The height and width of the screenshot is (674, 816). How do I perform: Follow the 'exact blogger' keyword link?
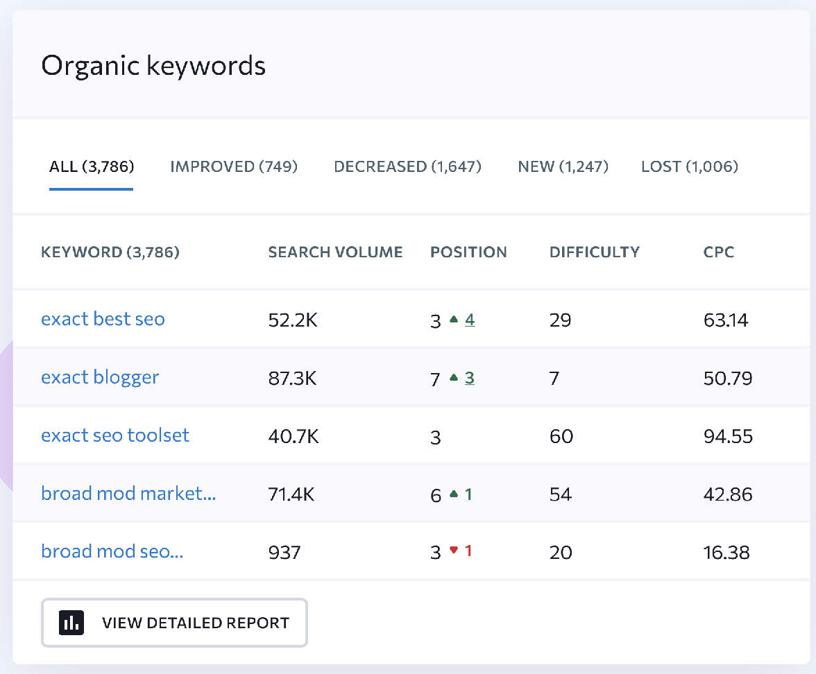pos(100,377)
